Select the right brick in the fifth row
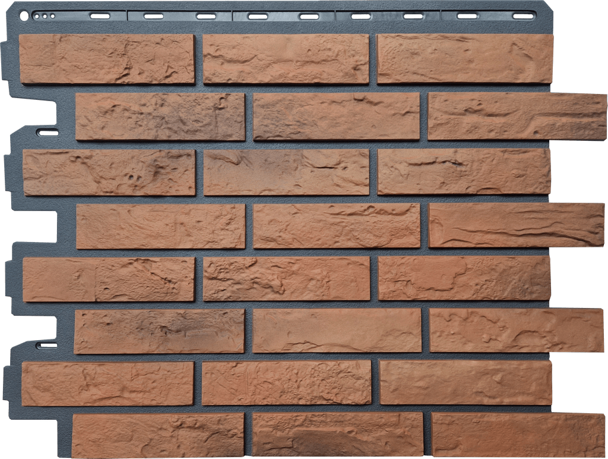This screenshot has height=459, width=608. (464, 278)
